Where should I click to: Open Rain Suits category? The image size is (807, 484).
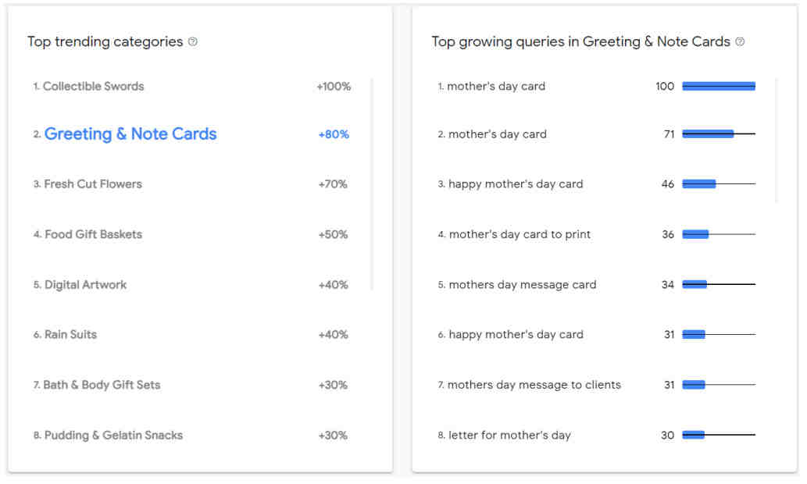[x=70, y=335]
